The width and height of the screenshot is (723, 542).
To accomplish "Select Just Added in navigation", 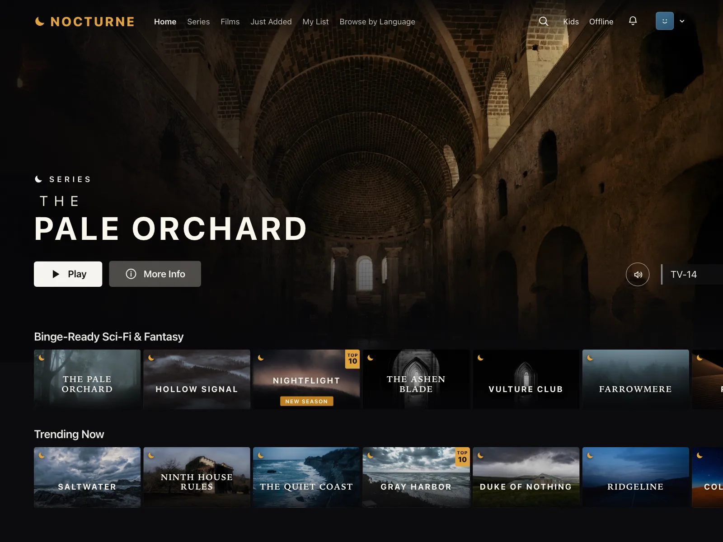I will tap(271, 22).
